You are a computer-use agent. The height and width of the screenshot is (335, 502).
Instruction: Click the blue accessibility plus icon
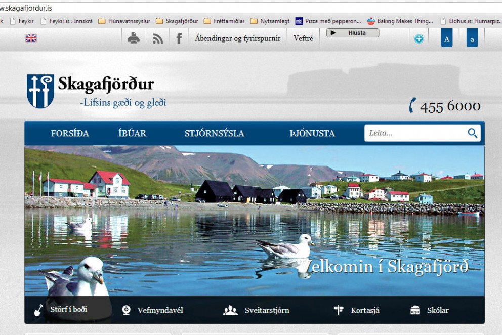(x=419, y=37)
